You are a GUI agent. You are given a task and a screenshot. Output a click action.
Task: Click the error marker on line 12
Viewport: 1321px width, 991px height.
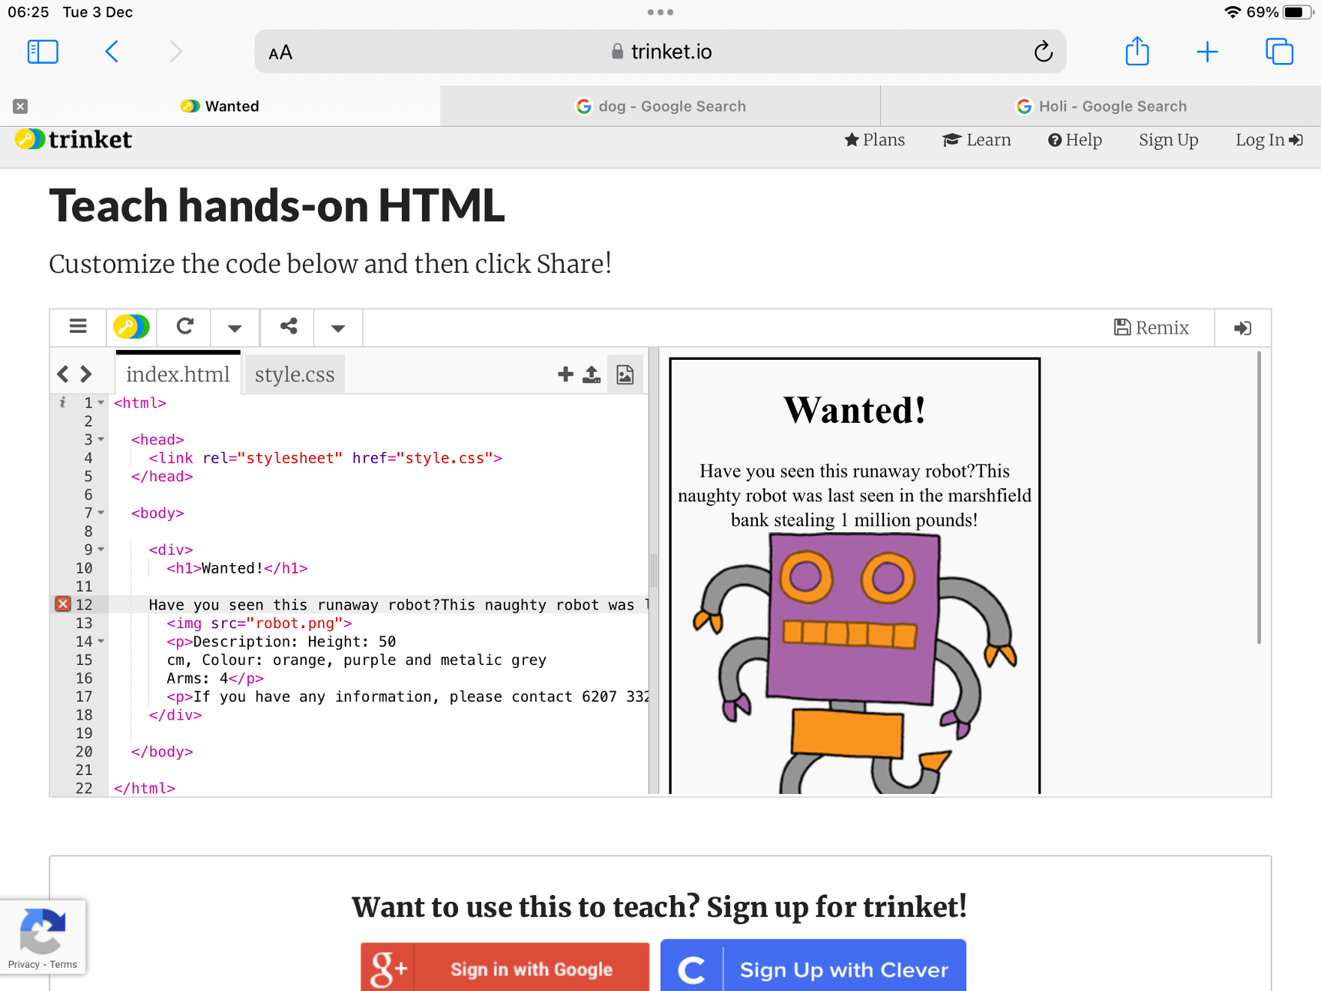pyautogui.click(x=63, y=604)
